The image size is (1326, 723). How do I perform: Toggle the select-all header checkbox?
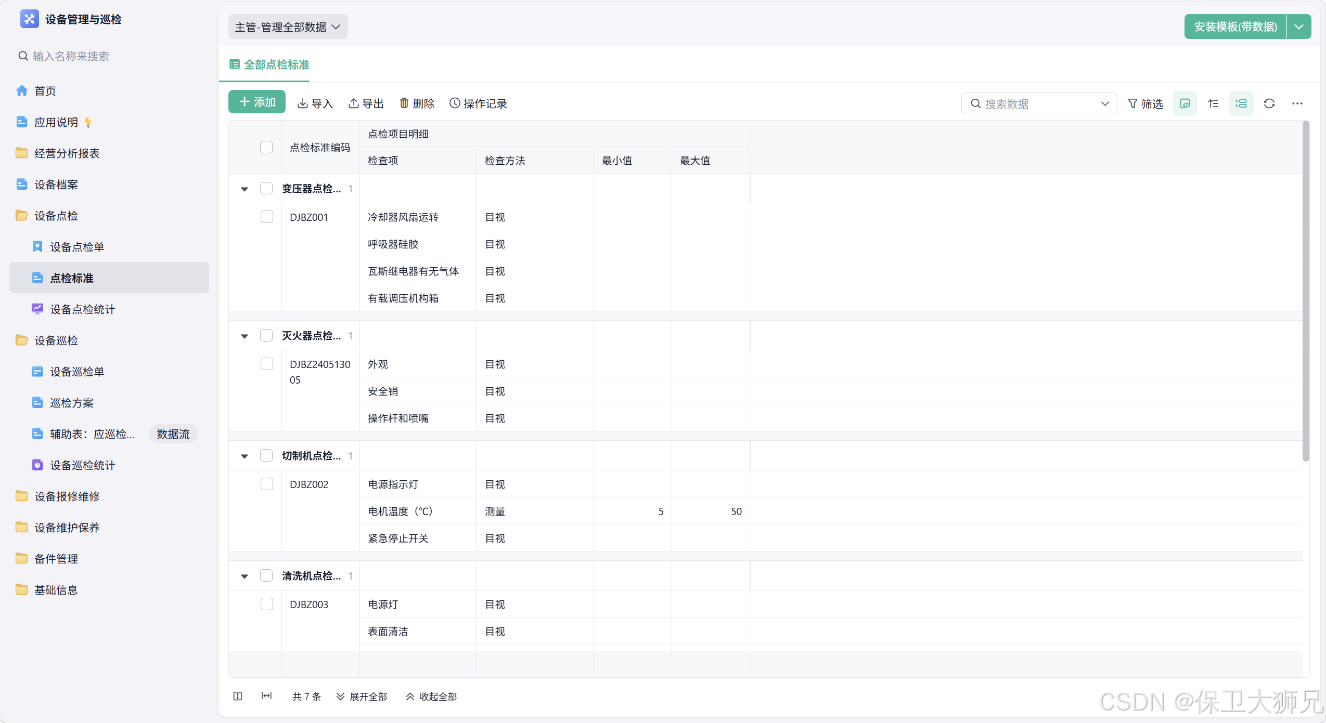266,147
